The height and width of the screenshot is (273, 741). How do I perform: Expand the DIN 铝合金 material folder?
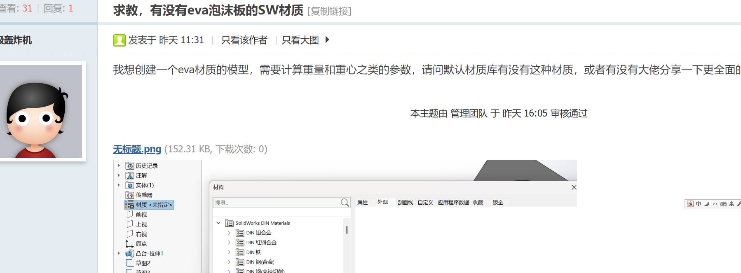(229, 233)
